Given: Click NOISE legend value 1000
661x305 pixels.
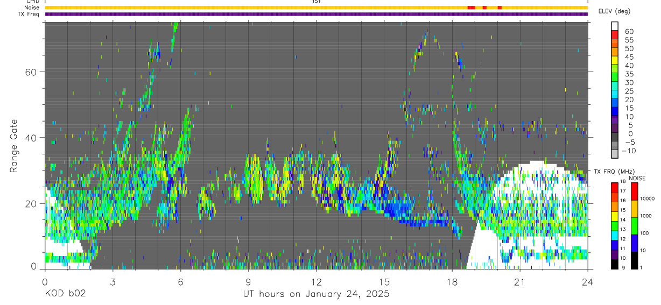Looking at the screenshot, I should (645, 216).
